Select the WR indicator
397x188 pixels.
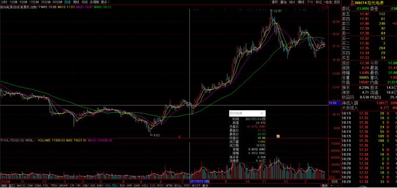click(x=129, y=185)
